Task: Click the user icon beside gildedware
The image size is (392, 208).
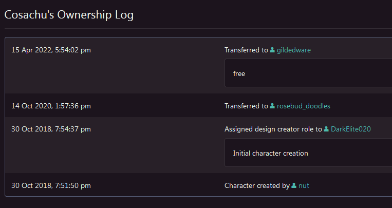Action: (x=272, y=50)
